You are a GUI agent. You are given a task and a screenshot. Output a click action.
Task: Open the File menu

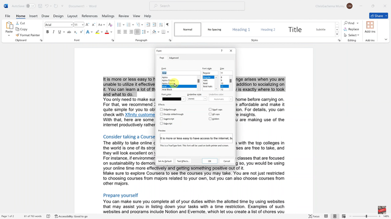[x=7, y=16]
